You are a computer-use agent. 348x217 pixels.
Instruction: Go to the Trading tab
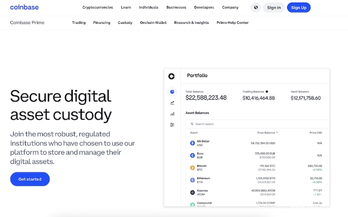[78, 23]
